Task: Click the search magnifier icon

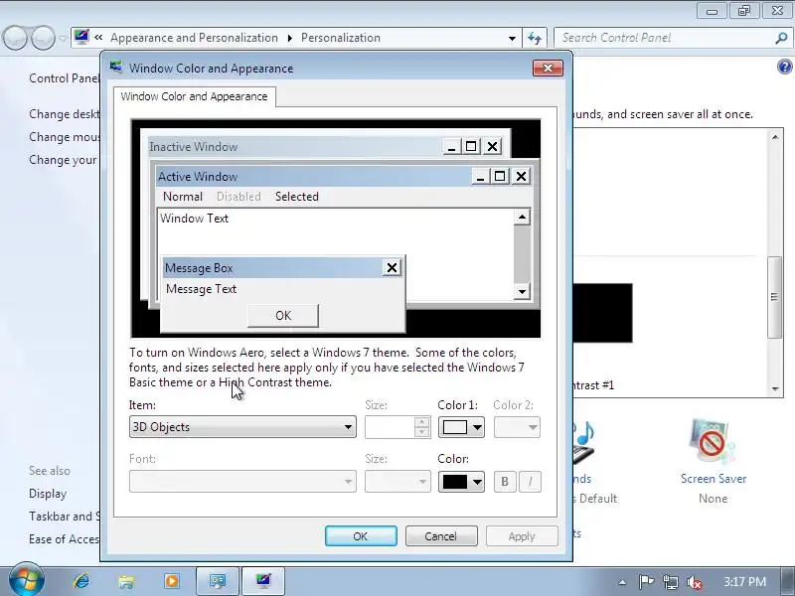Action: 781,38
